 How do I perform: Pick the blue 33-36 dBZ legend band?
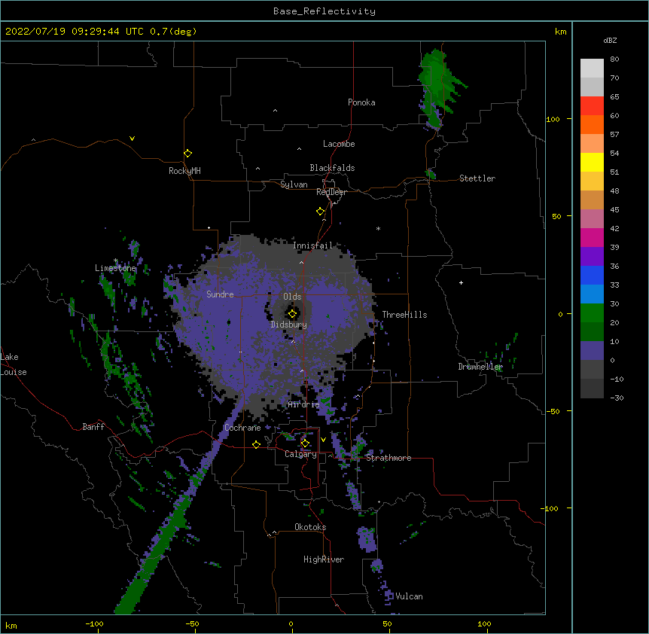coord(592,276)
